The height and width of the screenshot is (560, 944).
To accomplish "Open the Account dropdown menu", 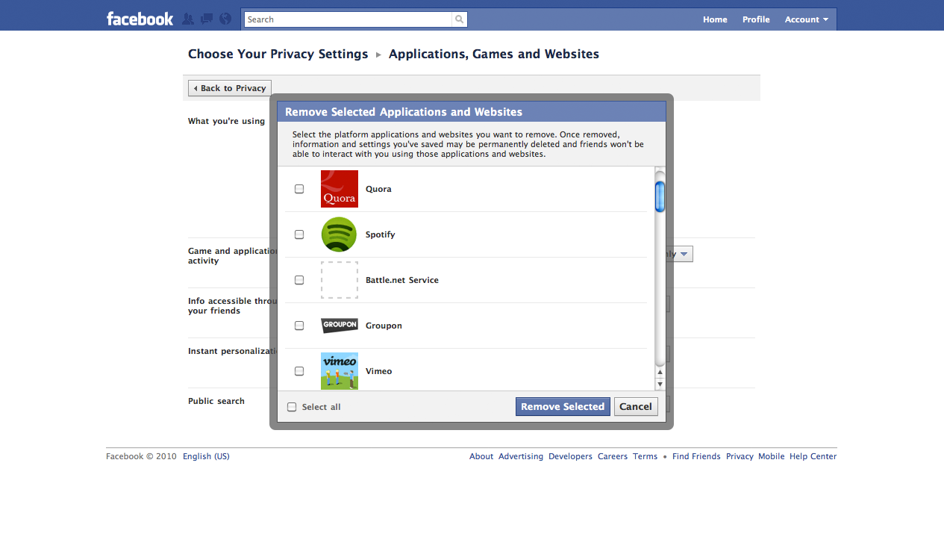I will tap(807, 19).
